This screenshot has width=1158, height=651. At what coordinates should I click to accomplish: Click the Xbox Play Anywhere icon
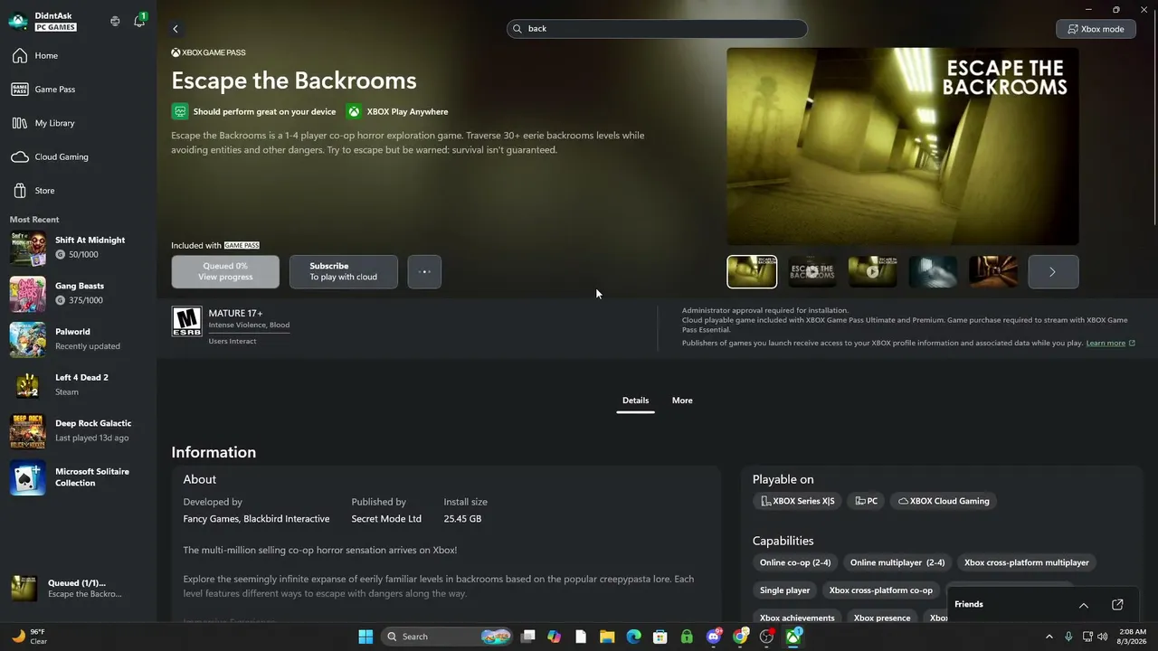click(354, 111)
